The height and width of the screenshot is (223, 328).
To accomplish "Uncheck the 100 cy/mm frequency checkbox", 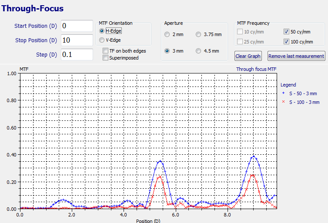I will (286, 42).
